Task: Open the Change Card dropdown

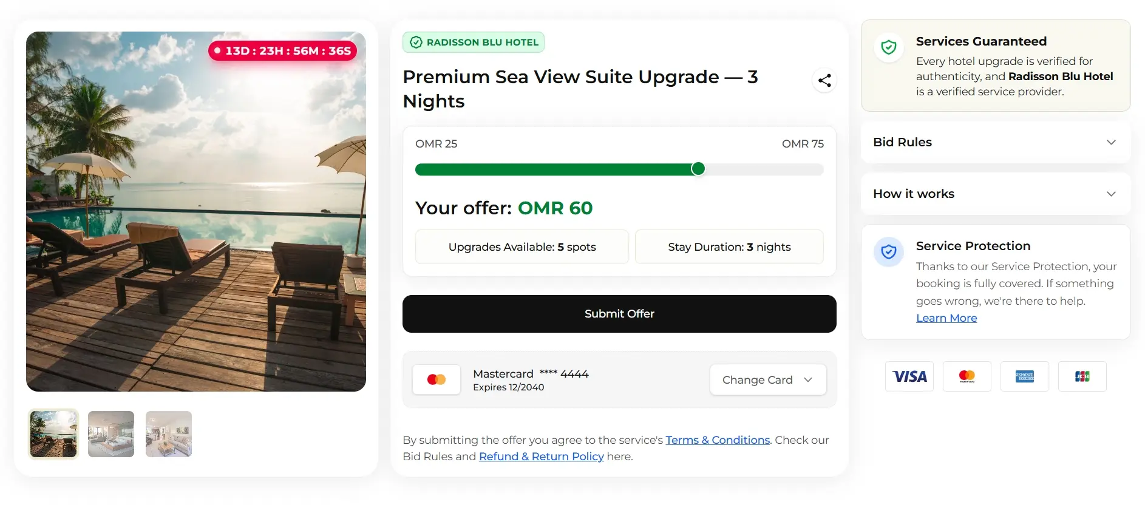Action: 768,379
